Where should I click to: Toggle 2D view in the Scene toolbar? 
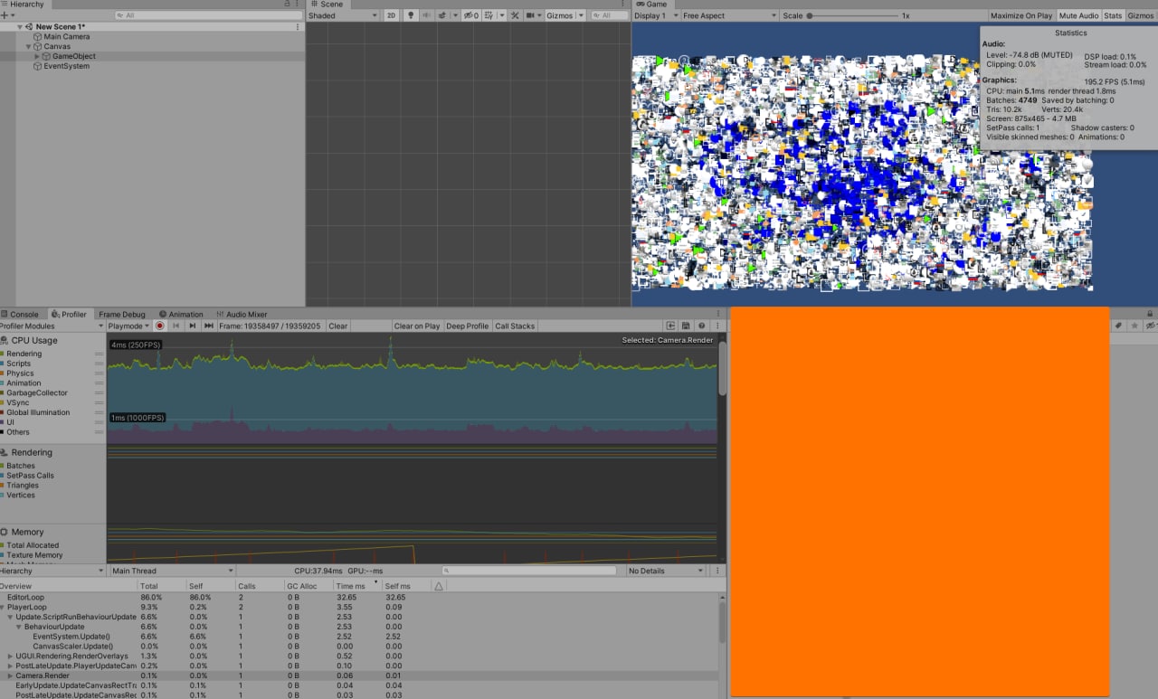pos(391,15)
